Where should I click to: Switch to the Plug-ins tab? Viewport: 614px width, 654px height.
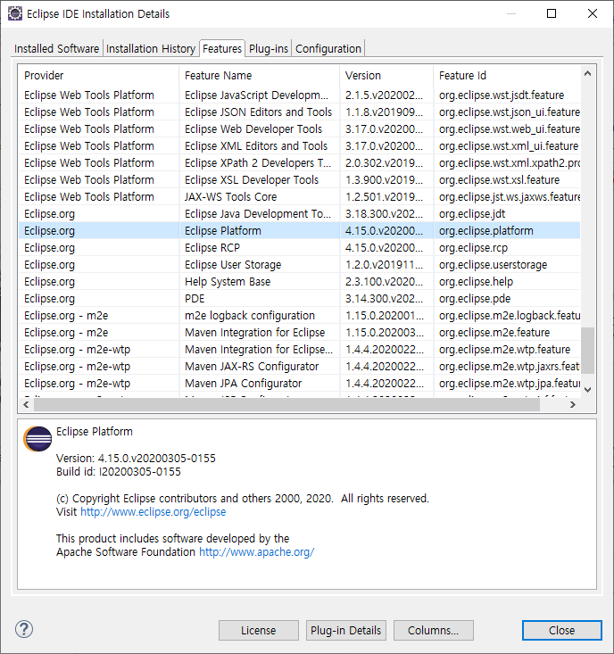point(269,49)
